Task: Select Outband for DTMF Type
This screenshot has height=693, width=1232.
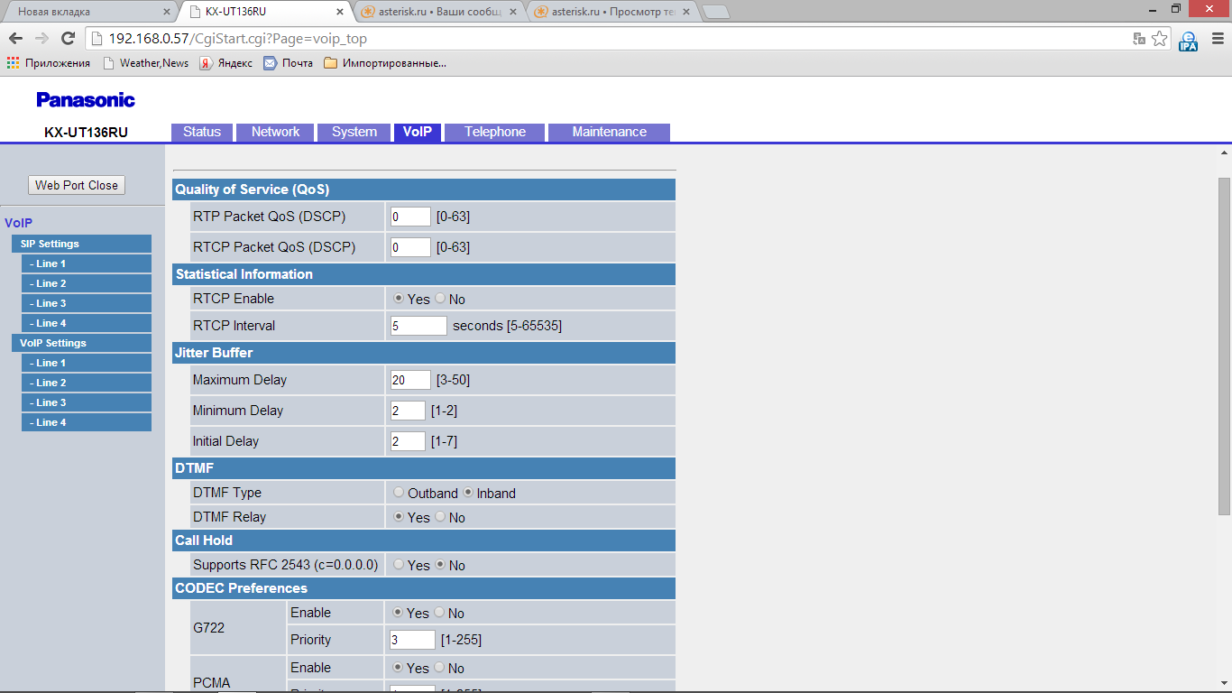Action: (x=399, y=493)
